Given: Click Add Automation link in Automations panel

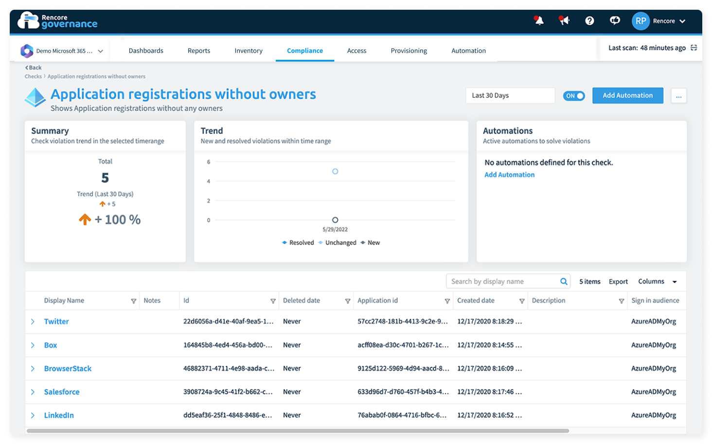Looking at the screenshot, I should click(509, 175).
